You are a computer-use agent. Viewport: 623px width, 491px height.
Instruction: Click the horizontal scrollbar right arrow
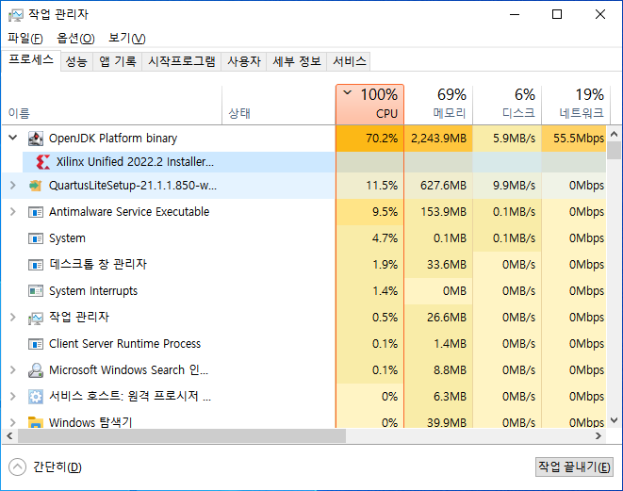(x=598, y=435)
